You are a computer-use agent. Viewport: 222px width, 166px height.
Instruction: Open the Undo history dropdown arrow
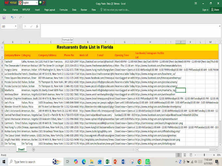(x=15, y=18)
